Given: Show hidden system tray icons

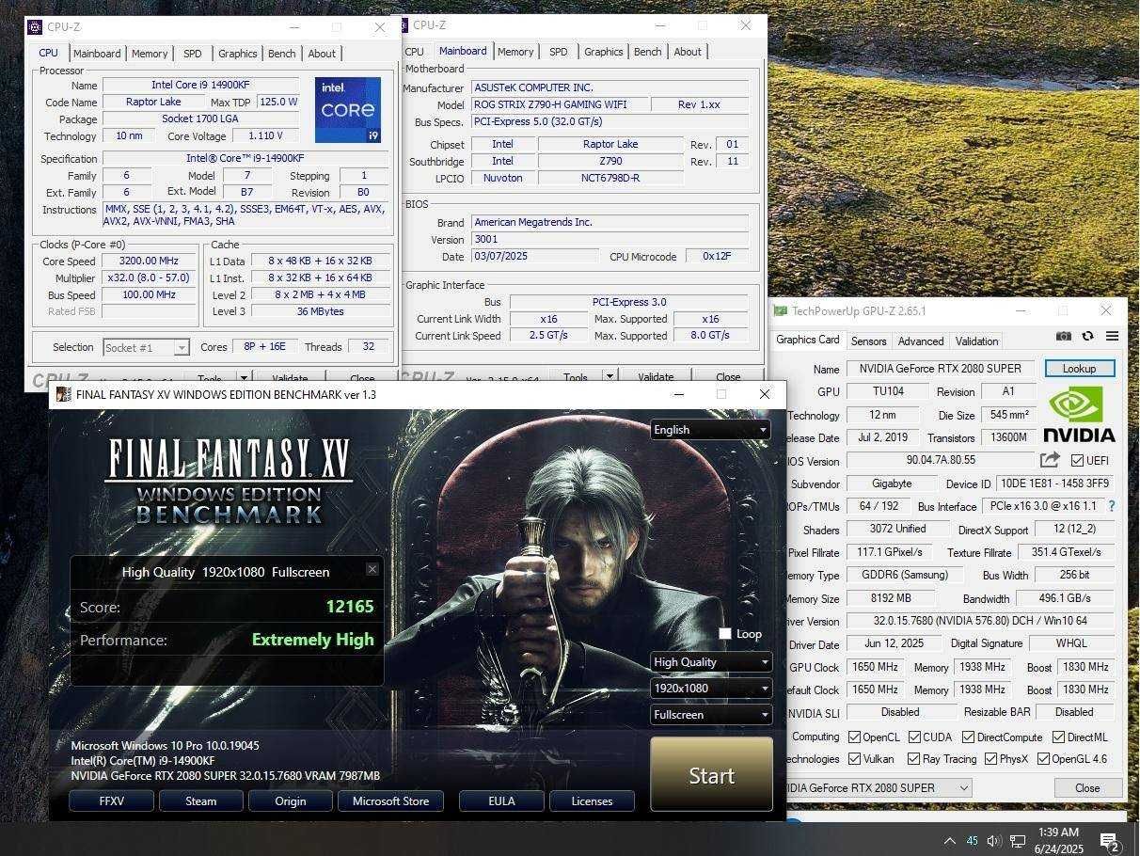Looking at the screenshot, I should point(949,841).
